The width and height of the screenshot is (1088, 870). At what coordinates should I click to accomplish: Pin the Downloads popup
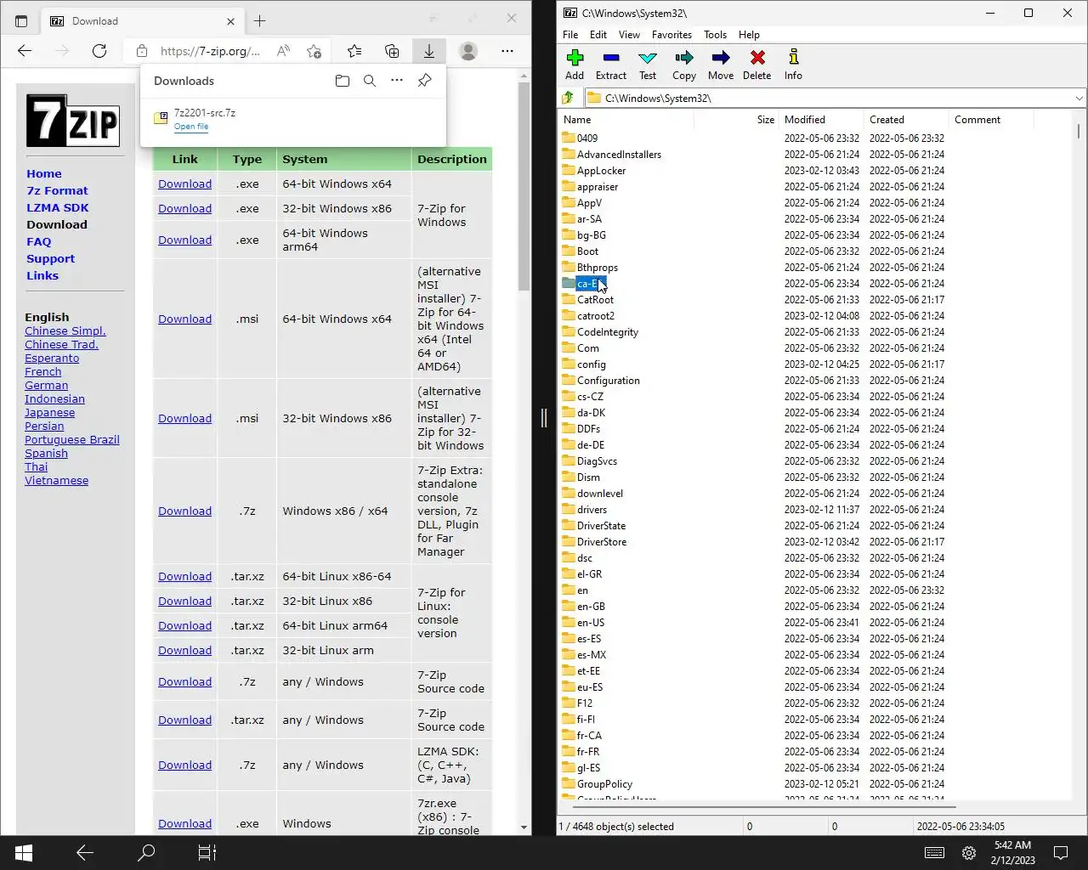[x=424, y=81]
